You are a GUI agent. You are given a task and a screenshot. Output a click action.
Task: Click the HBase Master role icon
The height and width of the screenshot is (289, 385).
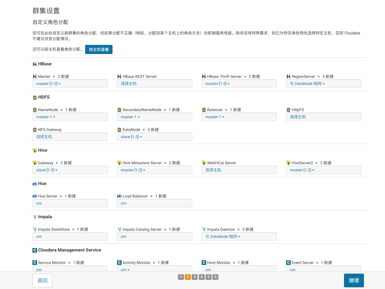click(x=35, y=76)
